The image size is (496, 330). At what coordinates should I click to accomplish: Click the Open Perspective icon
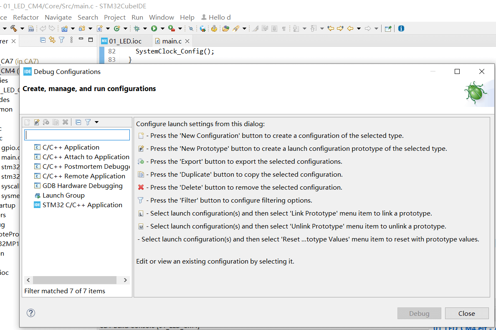coord(388,29)
